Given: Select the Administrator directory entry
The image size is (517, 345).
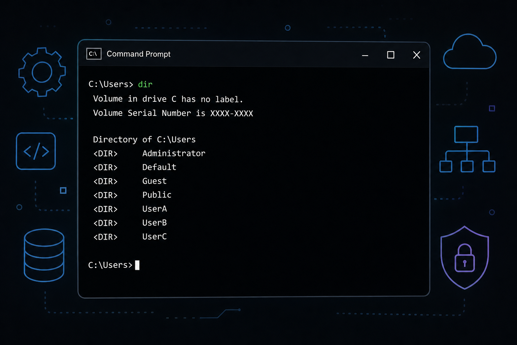Looking at the screenshot, I should (x=149, y=154).
